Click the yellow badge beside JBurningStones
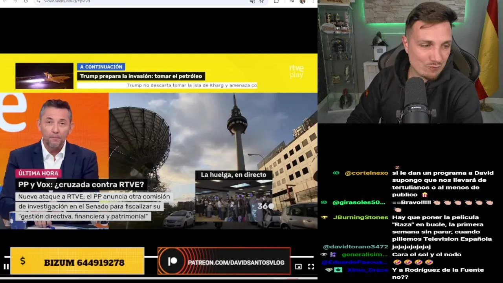The image size is (503, 283). 324,217
